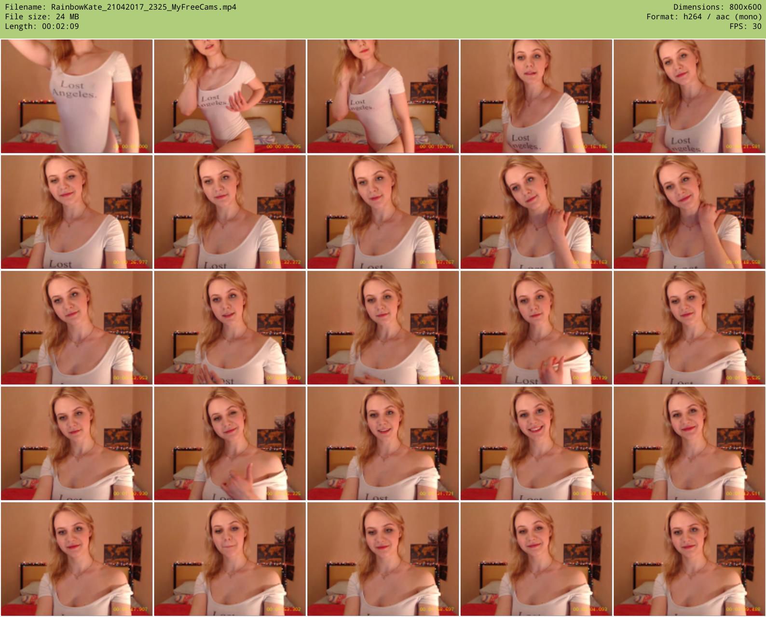Click the Length 00:02:09 text
Viewport: 766px width, 617px height.
[x=42, y=27]
